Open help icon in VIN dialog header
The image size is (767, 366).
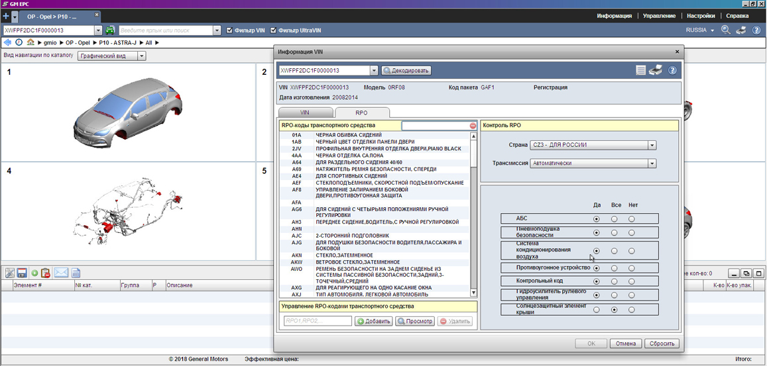[672, 70]
